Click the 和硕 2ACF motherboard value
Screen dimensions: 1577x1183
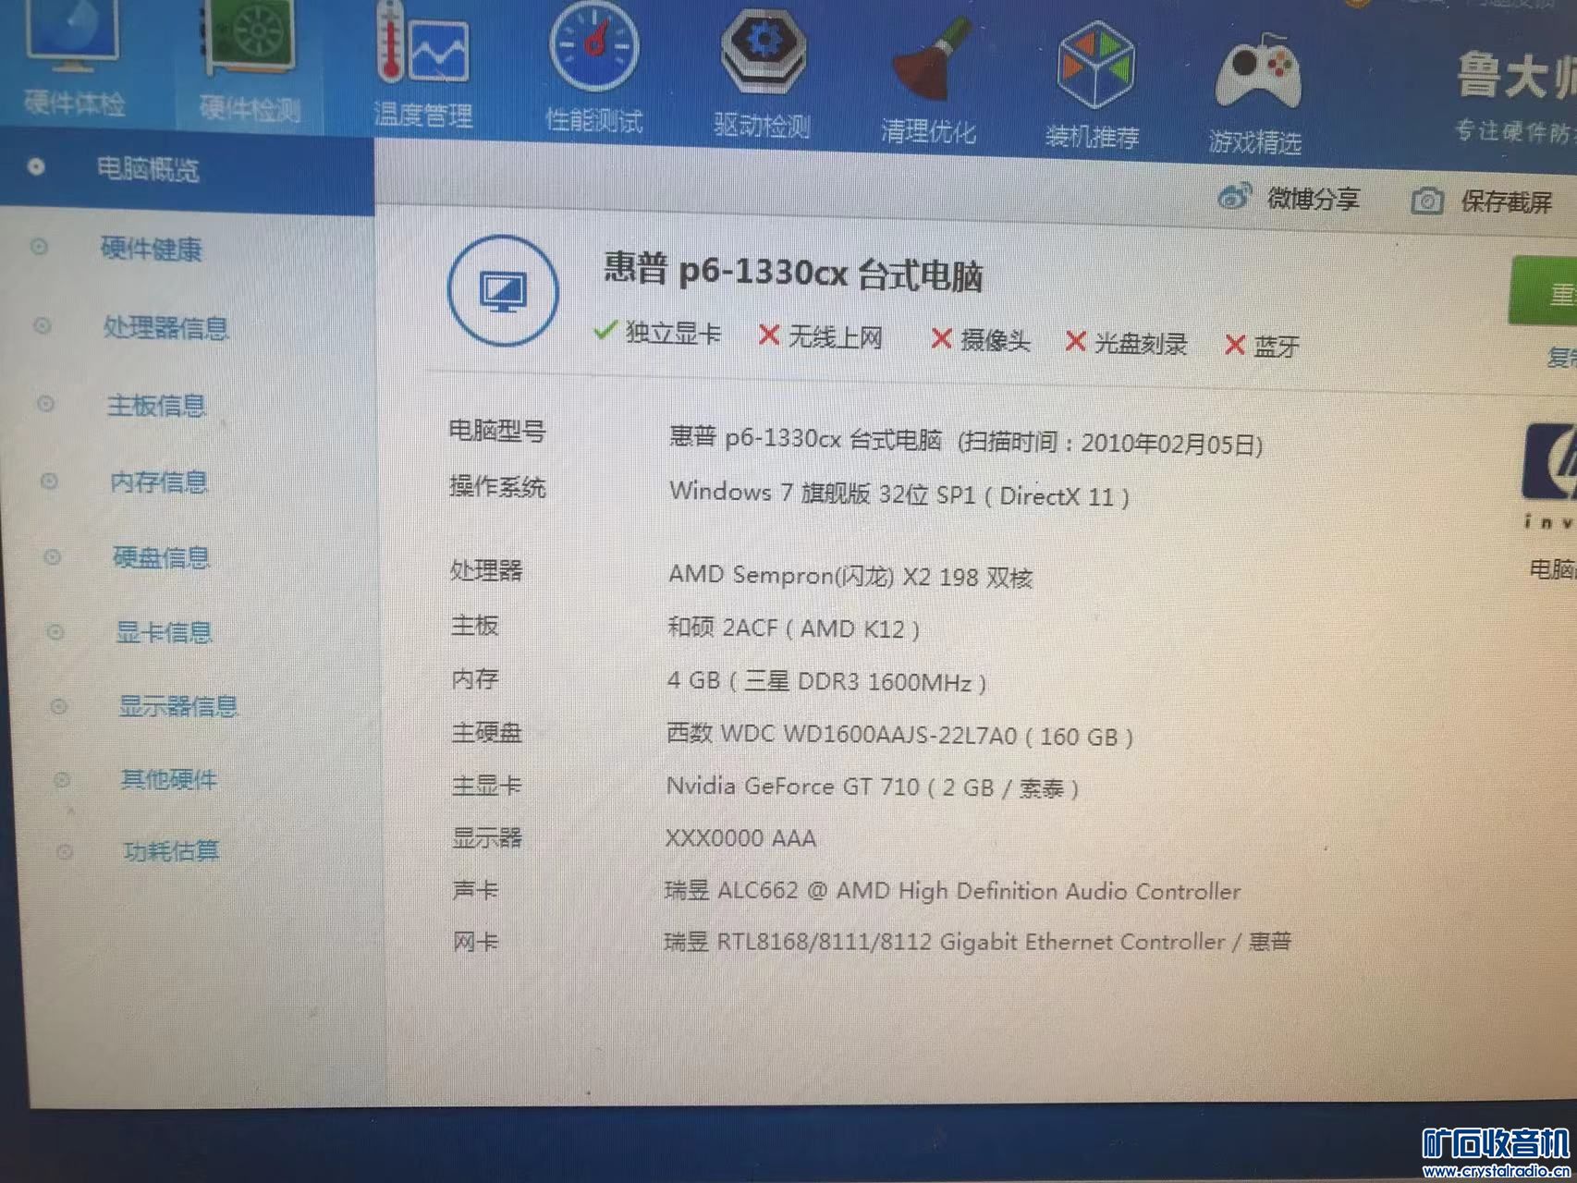(x=793, y=628)
